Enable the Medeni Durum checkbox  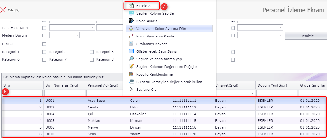coord(45,35)
